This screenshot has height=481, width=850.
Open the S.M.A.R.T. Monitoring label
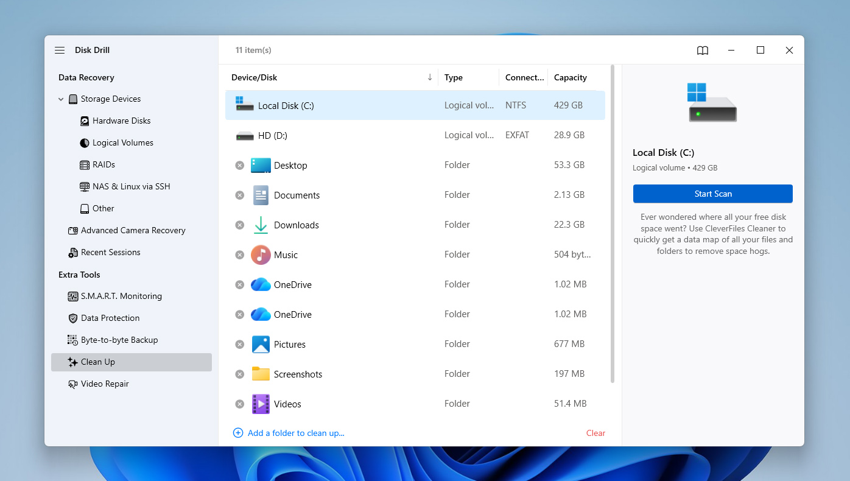pos(122,297)
